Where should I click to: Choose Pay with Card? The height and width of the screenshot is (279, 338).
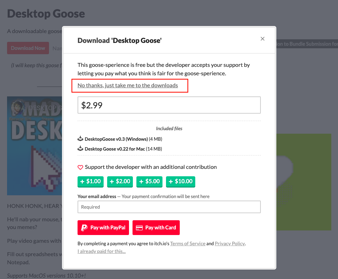click(x=156, y=228)
